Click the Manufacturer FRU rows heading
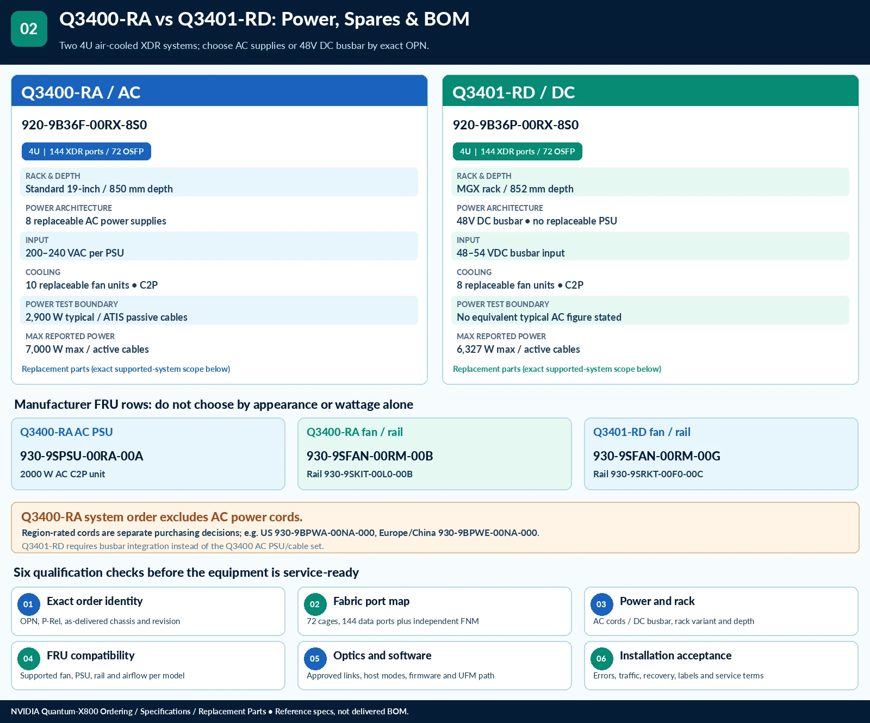The height and width of the screenshot is (723, 870). (214, 404)
